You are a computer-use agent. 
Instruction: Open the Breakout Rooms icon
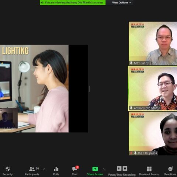(149, 169)
